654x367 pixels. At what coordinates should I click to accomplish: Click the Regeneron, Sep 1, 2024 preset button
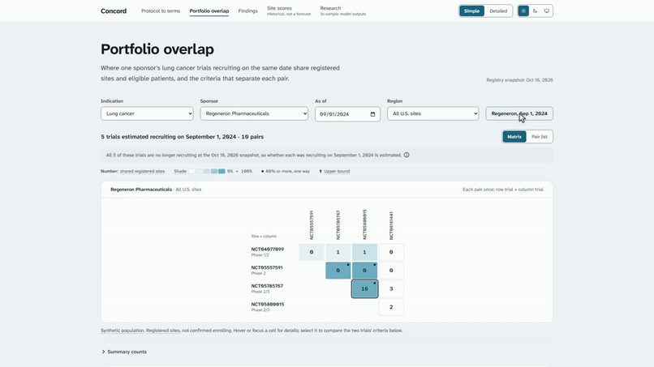tap(519, 113)
